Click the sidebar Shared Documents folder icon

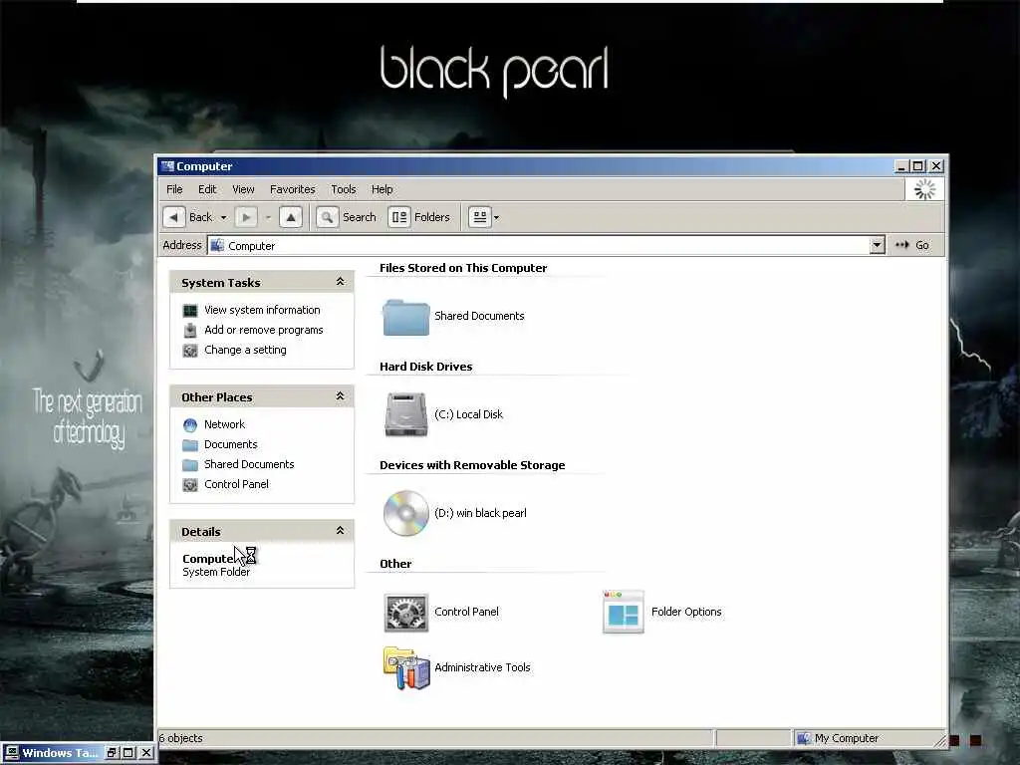pos(190,464)
